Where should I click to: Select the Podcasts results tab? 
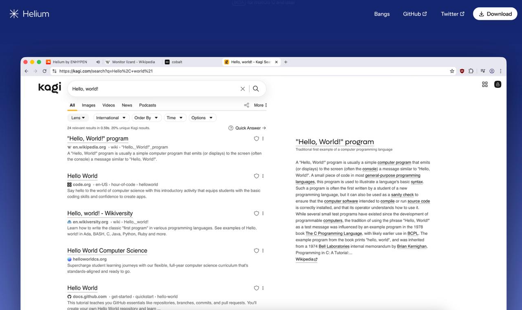tap(148, 105)
